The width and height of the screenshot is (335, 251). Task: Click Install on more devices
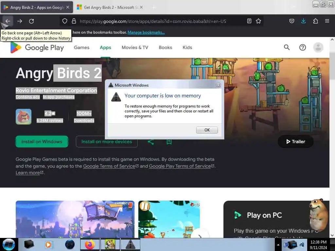pyautogui.click(x=107, y=142)
